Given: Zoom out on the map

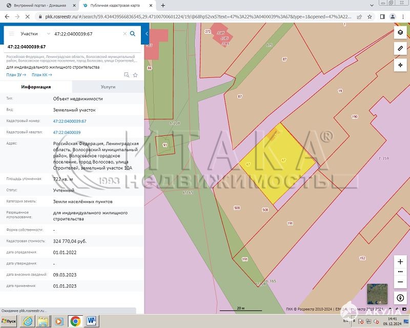Looking at the screenshot, I should [400, 281].
